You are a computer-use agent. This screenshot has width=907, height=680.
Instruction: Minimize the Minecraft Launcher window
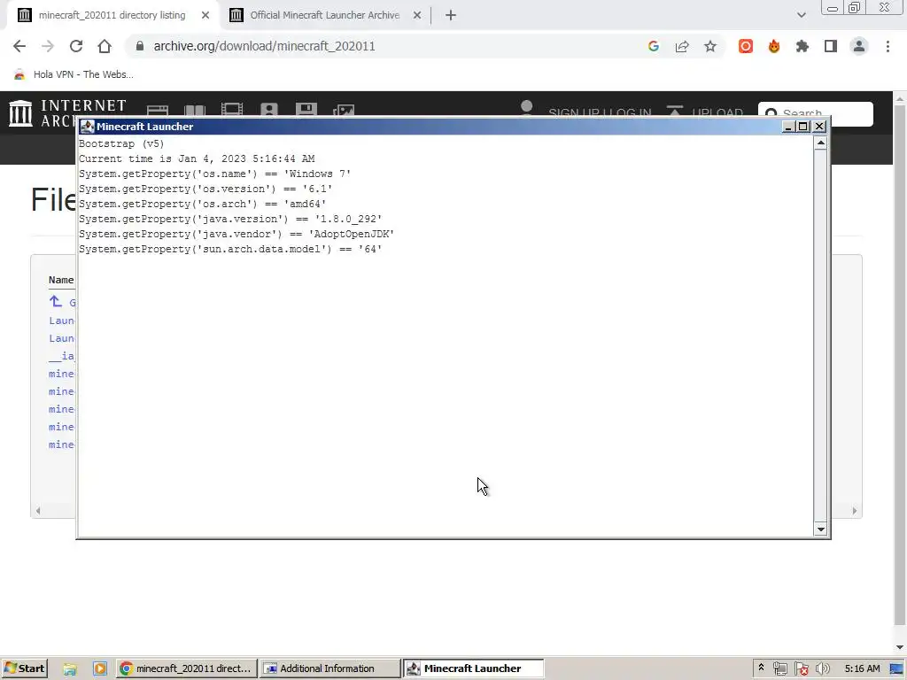(x=787, y=127)
